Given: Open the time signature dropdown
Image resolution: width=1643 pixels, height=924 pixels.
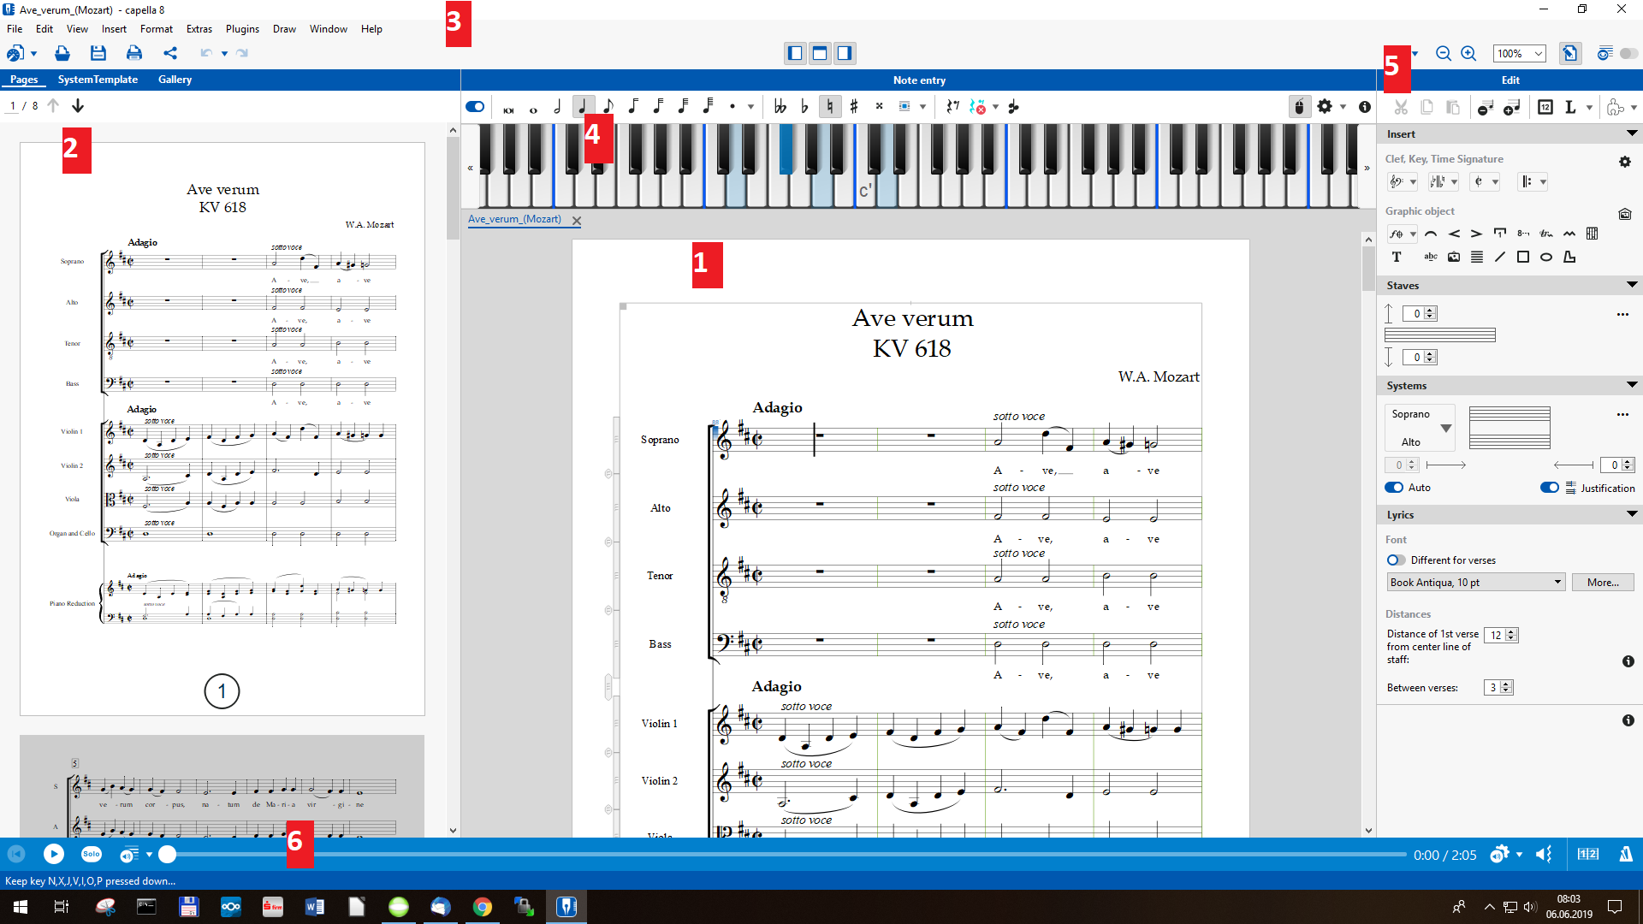Looking at the screenshot, I should click(1485, 181).
